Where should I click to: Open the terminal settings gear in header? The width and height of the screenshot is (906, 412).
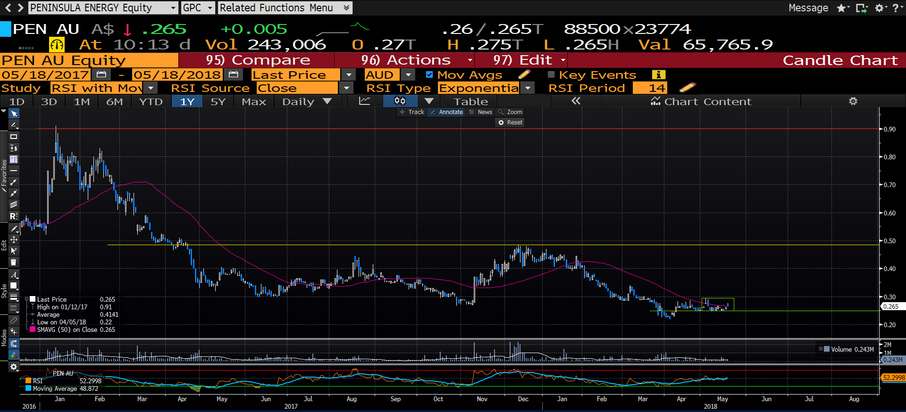(879, 8)
